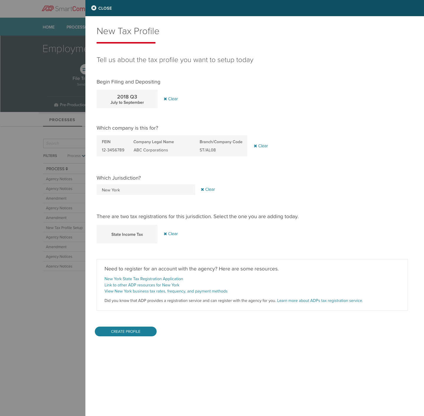Go to Home in background navigation
Image resolution: width=424 pixels, height=416 pixels.
click(x=49, y=27)
